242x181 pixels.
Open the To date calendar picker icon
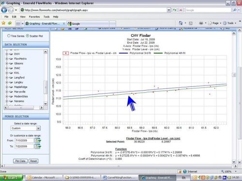click(37, 146)
